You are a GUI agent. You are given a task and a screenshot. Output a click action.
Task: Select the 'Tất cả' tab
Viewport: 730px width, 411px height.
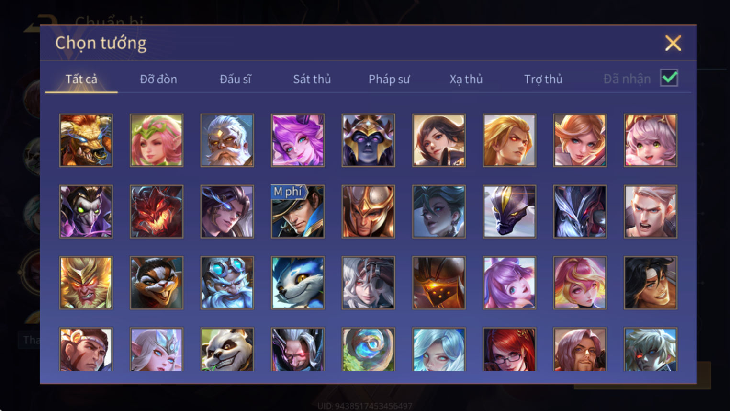(81, 79)
